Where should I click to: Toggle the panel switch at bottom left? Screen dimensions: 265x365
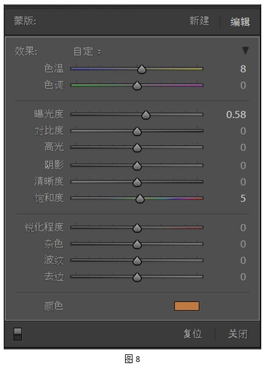[x=17, y=334]
